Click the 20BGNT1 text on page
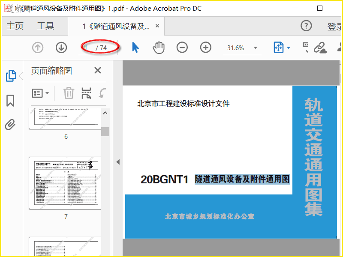The width and height of the screenshot is (343, 257). pos(165,179)
